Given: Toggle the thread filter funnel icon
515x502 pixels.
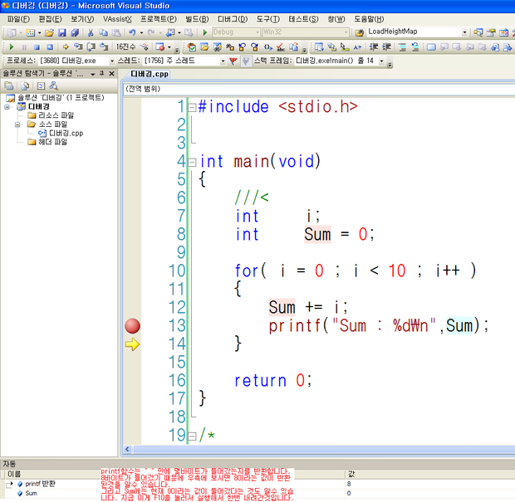Looking at the screenshot, I should point(245,61).
